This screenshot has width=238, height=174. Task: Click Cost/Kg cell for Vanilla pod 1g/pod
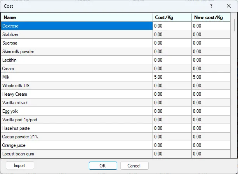point(172,120)
